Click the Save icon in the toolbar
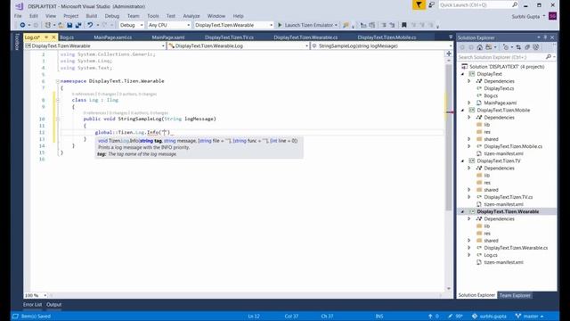Viewport: 570px width, 321px height. (69, 25)
